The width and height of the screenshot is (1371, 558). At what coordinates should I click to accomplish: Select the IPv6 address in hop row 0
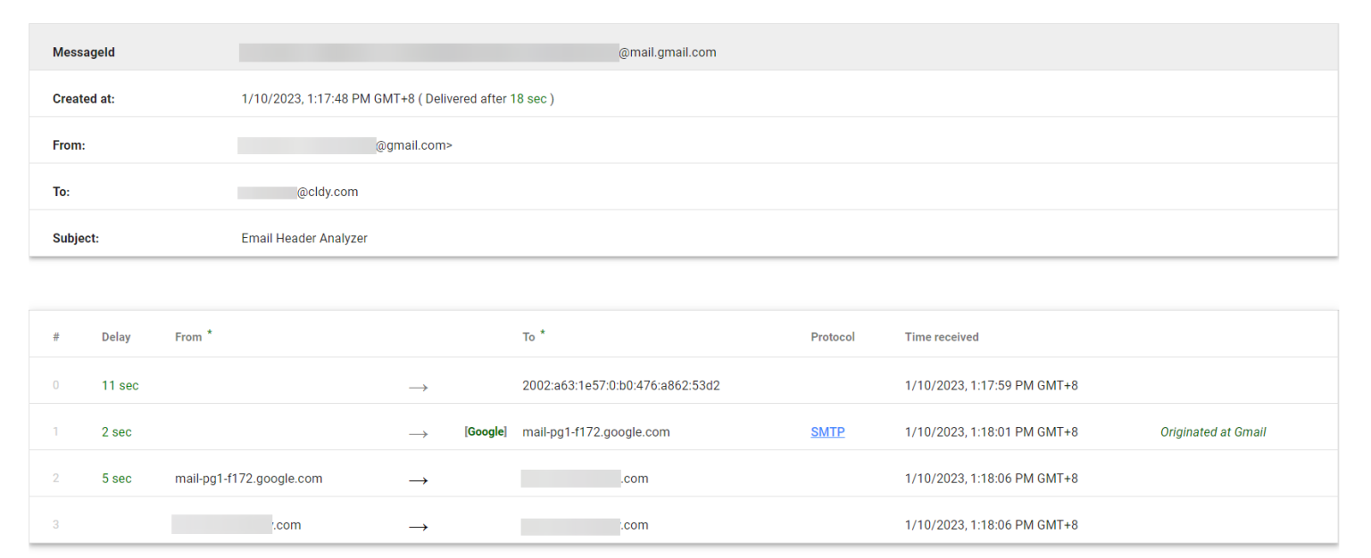[x=620, y=385]
